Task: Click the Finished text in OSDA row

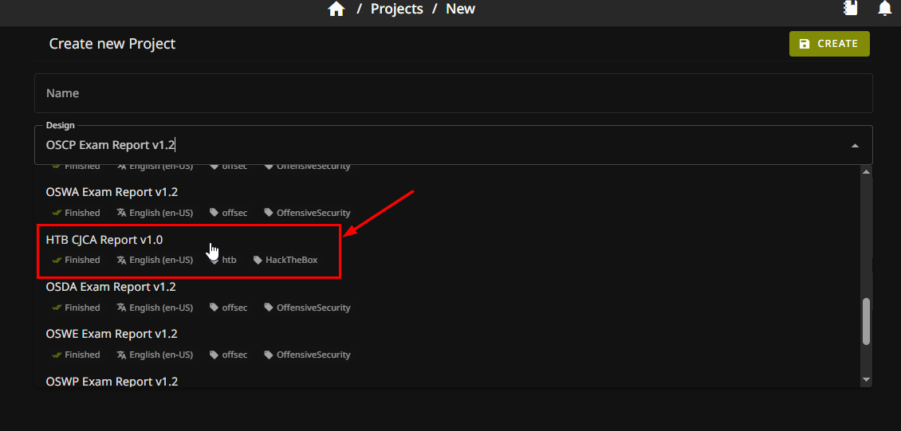Action: coord(82,308)
